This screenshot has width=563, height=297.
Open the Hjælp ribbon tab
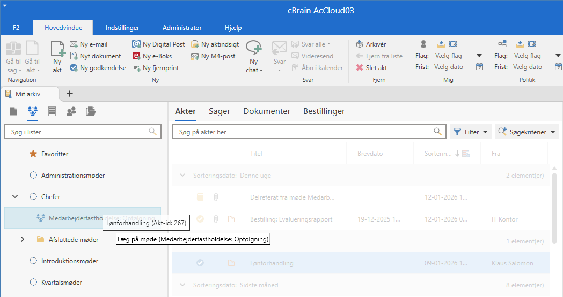tap(233, 27)
